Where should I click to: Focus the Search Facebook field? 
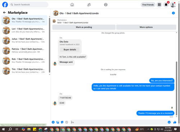pyautogui.click(x=29, y=5)
